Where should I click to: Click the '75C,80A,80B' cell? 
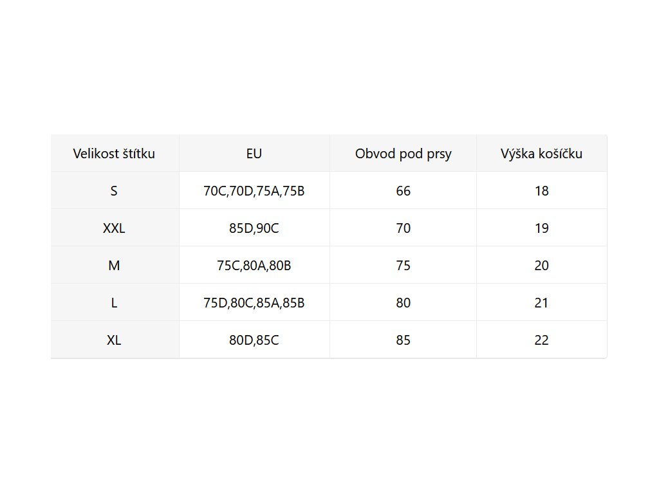pos(254,266)
